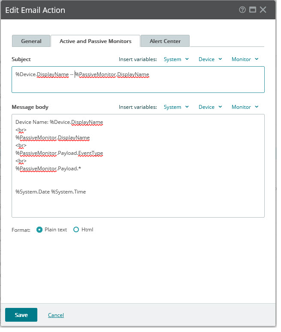Click the %PassiveMonitor.Payload.EventType line

(x=59, y=153)
